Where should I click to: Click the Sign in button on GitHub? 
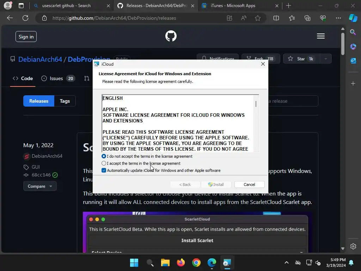[x=26, y=37]
